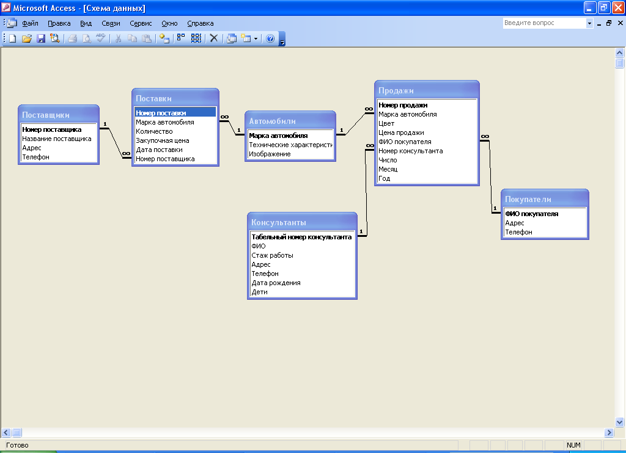This screenshot has height=453, width=626.
Task: Save the layout with the floppy disk icon
Action: (41, 38)
